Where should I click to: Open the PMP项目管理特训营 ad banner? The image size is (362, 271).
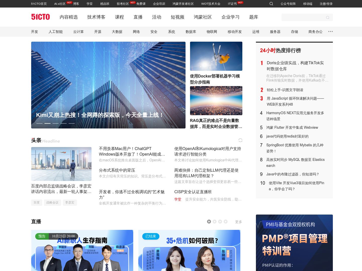294,243
